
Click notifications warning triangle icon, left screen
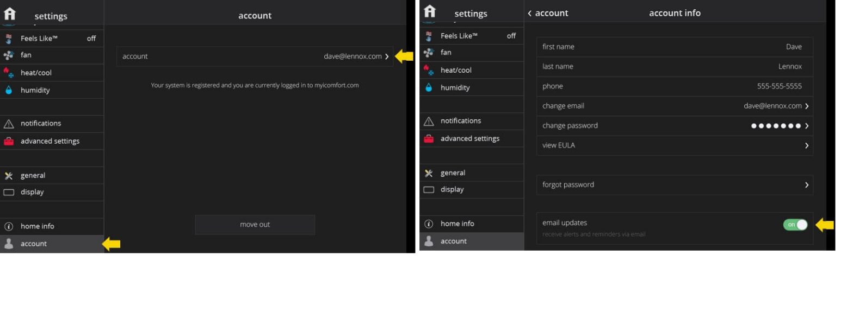pyautogui.click(x=8, y=124)
